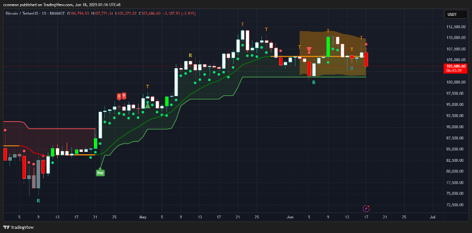Viewport: 472px width, 233px height.
Task: Click the purple lightning bolt event icon
Action: [x=366, y=208]
